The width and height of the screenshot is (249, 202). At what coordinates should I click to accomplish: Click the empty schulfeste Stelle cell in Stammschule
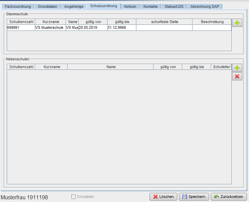point(164,28)
